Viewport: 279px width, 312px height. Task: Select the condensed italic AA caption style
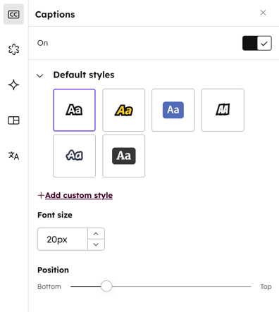(x=223, y=110)
